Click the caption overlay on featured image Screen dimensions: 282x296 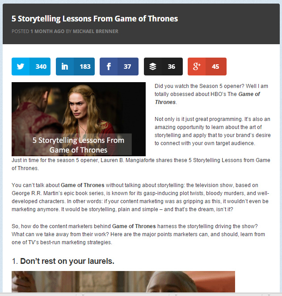[79, 145]
